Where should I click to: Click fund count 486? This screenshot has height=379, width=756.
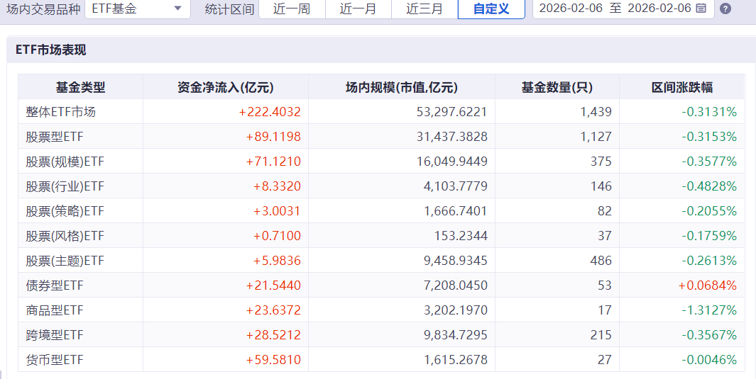pos(601,261)
